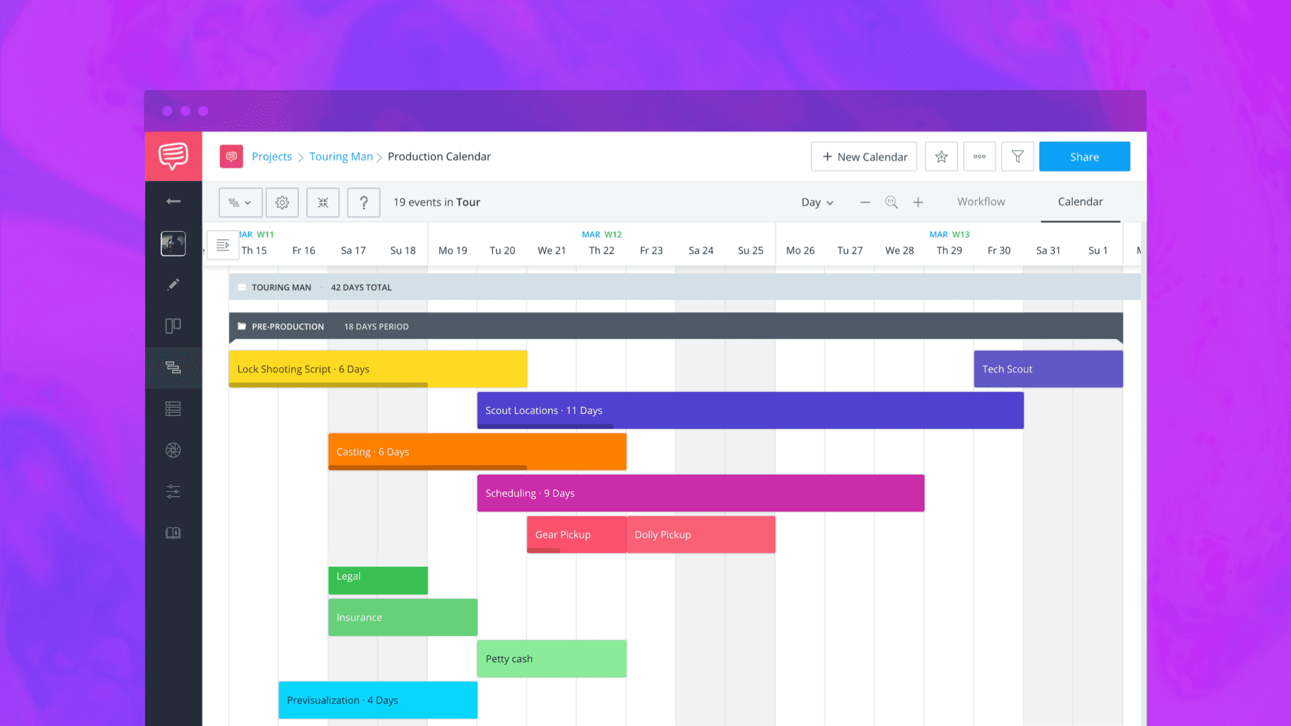Open the layout view dropdown button
Image resolution: width=1291 pixels, height=726 pixels.
240,202
